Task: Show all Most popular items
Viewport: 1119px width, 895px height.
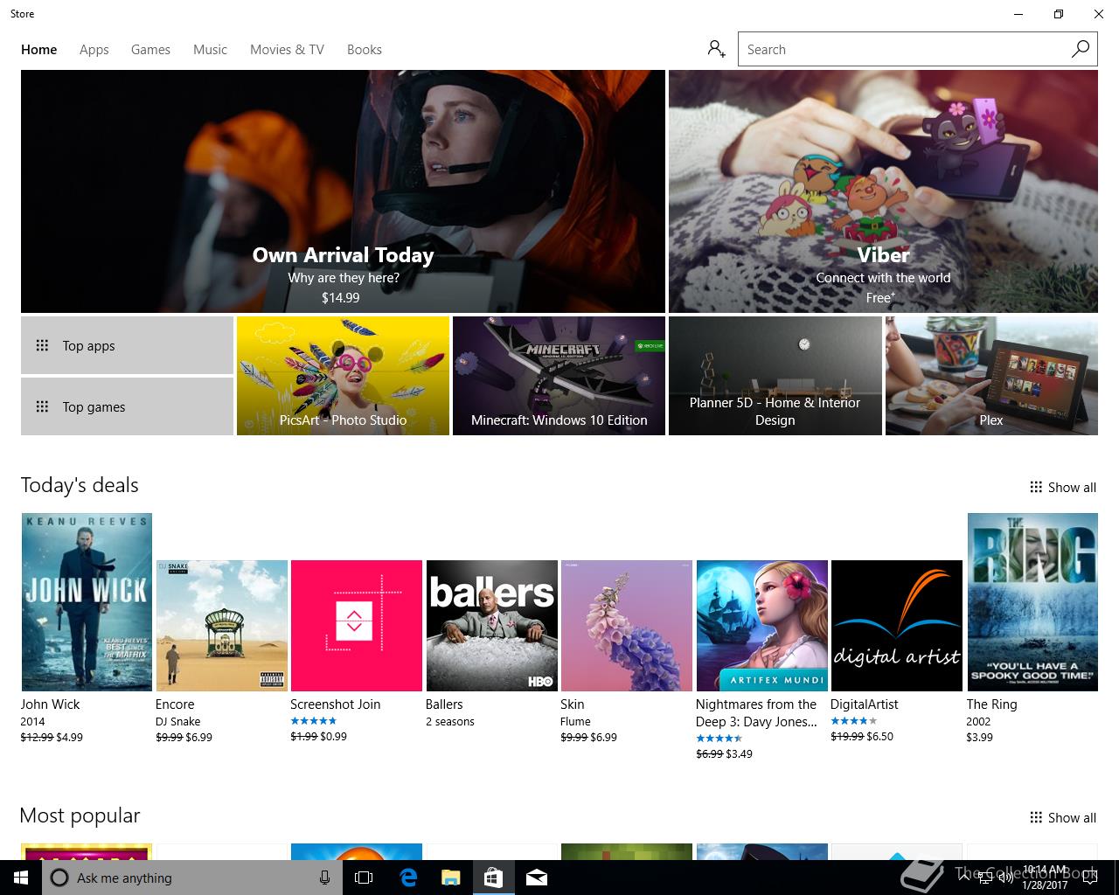Action: [1063, 818]
